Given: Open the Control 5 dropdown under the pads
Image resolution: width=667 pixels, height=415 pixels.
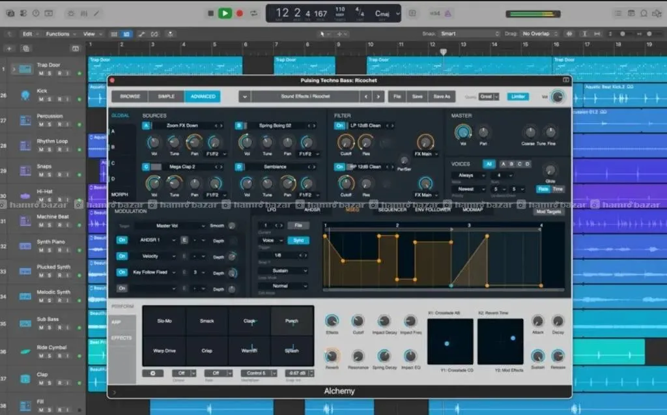Looking at the screenshot, I should [x=259, y=373].
